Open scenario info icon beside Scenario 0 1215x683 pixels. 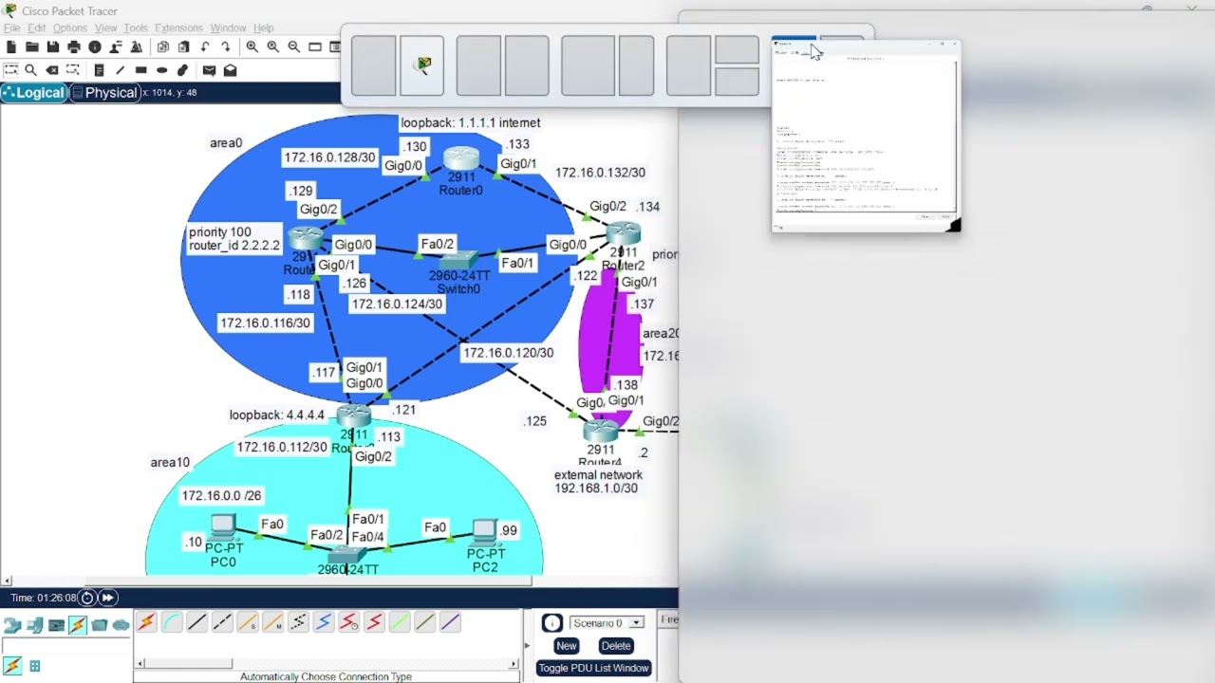click(551, 623)
